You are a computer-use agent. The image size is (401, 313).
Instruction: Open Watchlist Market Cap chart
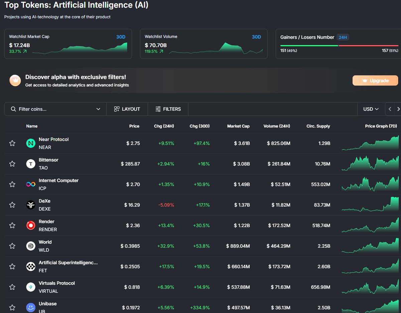[80, 48]
